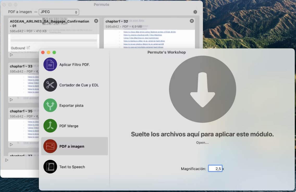Viewport: 296px width, 192px height.
Task: Click the chapter1 - 33 file title
Action: [x=21, y=66]
